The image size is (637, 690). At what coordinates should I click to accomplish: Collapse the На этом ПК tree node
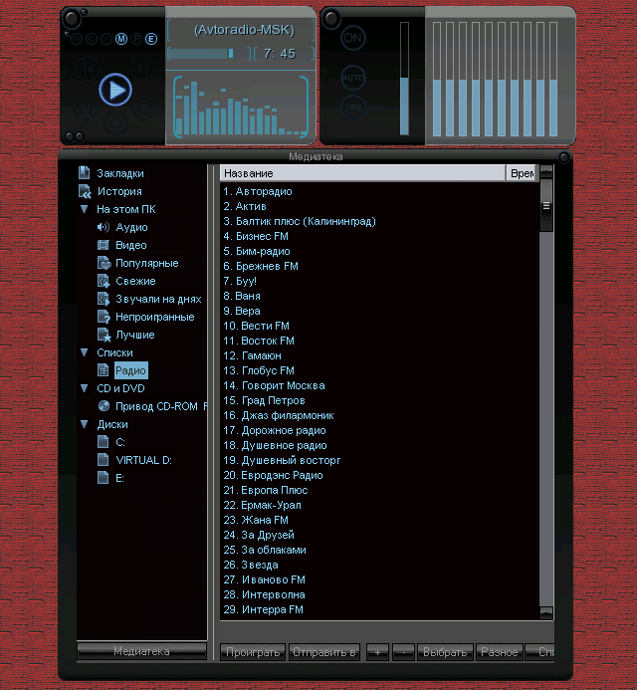[x=84, y=209]
